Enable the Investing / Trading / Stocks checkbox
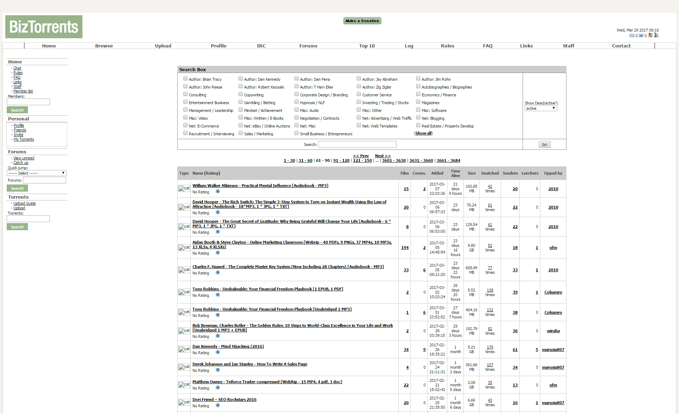Viewport: 679px width, 414px height. [359, 102]
